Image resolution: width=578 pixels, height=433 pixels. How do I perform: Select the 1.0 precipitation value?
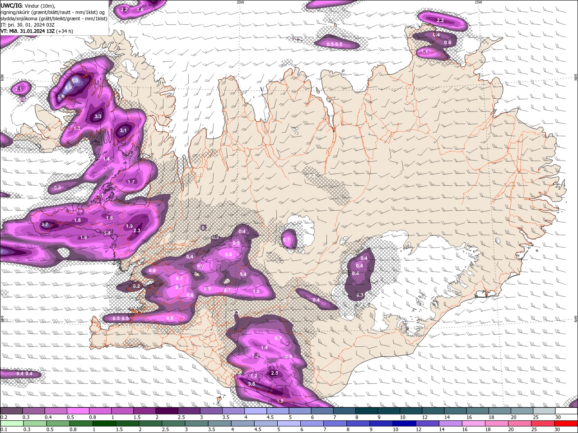click(x=256, y=292)
